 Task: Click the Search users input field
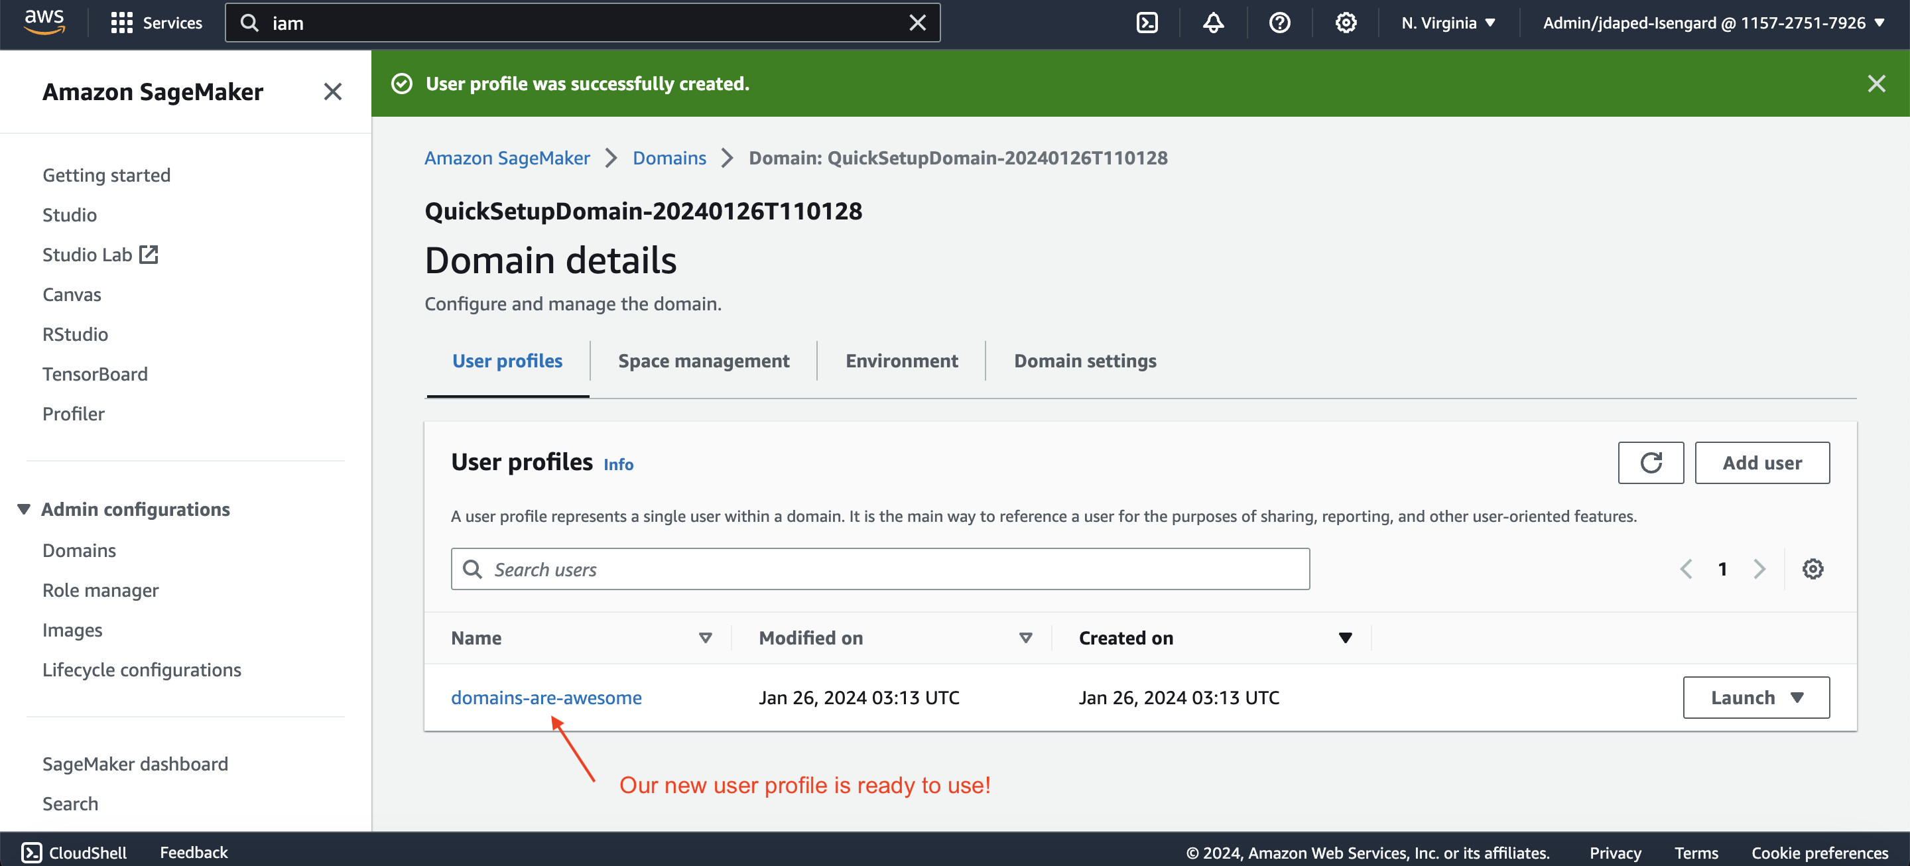pos(879,569)
